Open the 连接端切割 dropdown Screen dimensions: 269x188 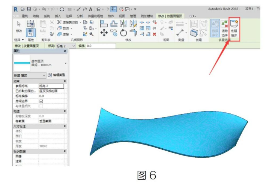tap(80, 22)
